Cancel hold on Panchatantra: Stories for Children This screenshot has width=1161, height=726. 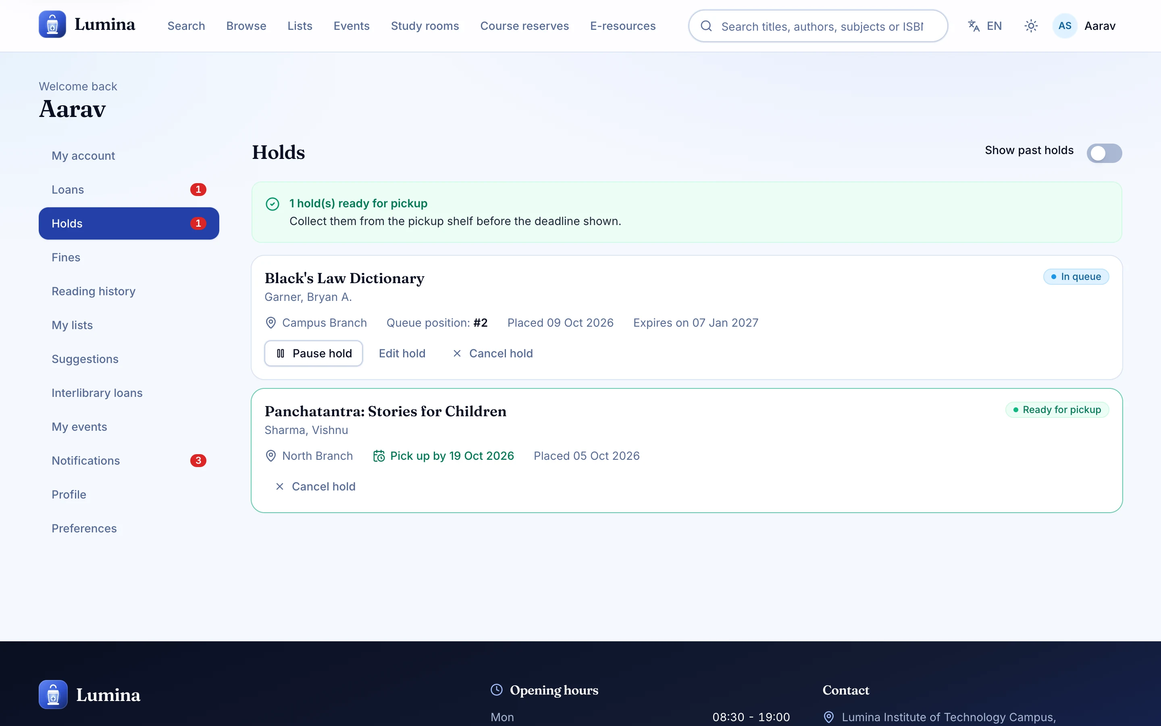coord(315,486)
